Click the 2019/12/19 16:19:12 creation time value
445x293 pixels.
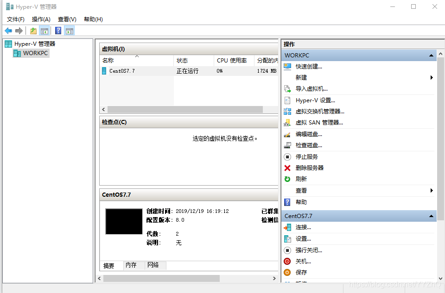click(x=202, y=211)
